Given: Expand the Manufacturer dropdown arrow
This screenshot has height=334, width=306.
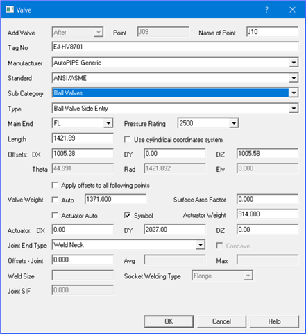Looking at the screenshot, I should 294,63.
